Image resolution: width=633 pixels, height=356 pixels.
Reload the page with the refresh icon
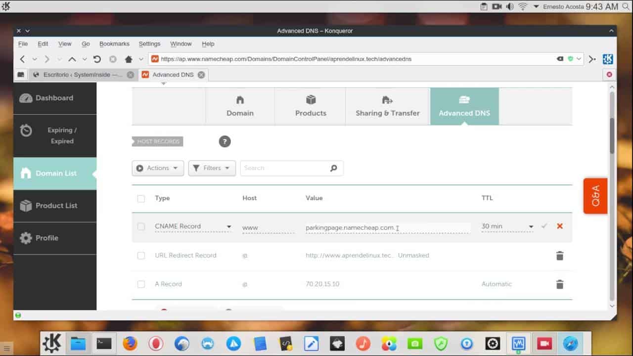click(97, 59)
